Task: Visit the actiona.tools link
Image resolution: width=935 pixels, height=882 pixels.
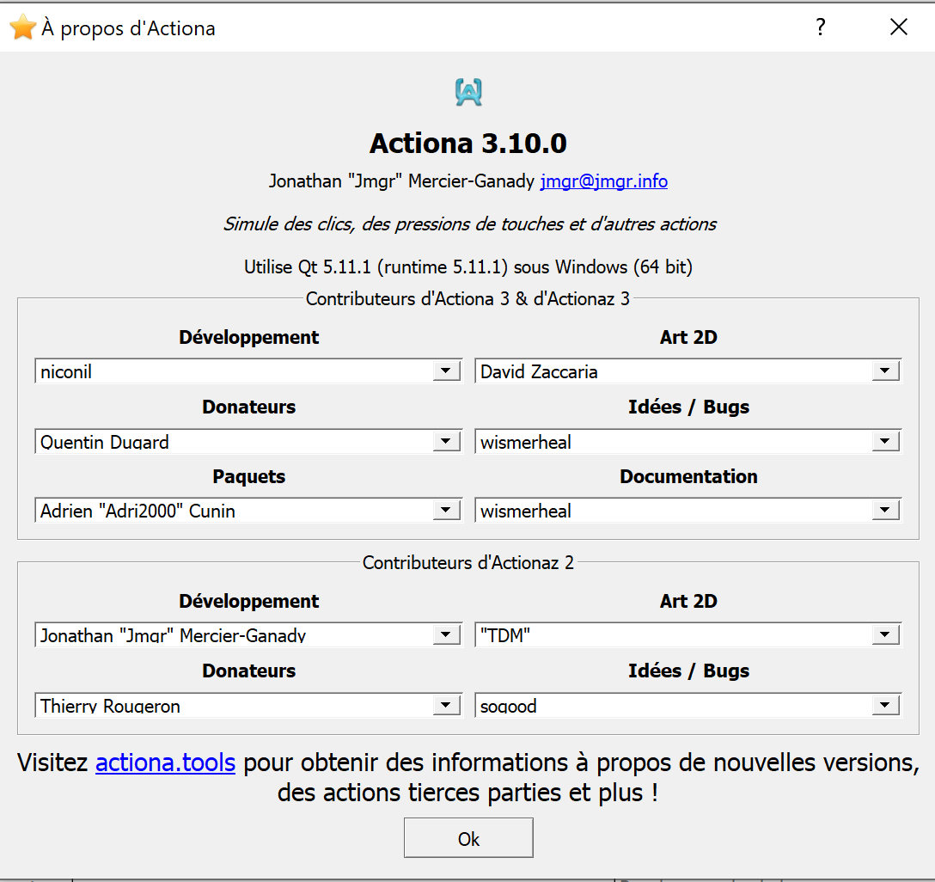Action: 165,763
